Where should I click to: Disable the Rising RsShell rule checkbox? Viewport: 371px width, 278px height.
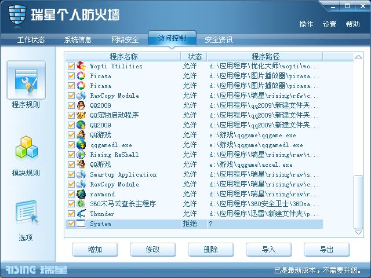click(71, 155)
